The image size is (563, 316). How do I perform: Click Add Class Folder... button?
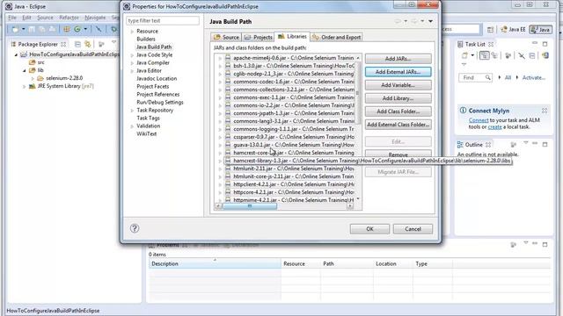tap(398, 111)
